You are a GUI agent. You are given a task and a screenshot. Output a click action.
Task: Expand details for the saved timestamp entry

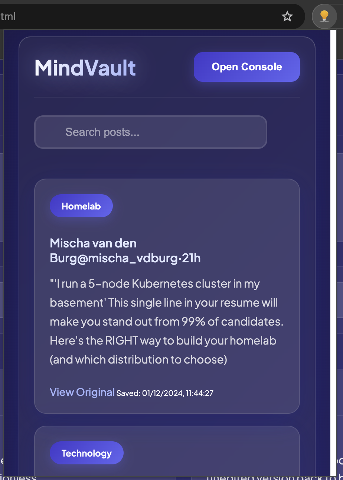click(165, 393)
